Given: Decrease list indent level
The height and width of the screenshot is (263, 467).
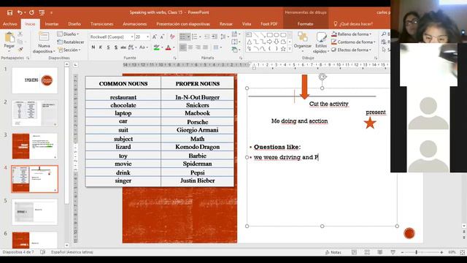Looking at the screenshot, I should [207, 37].
